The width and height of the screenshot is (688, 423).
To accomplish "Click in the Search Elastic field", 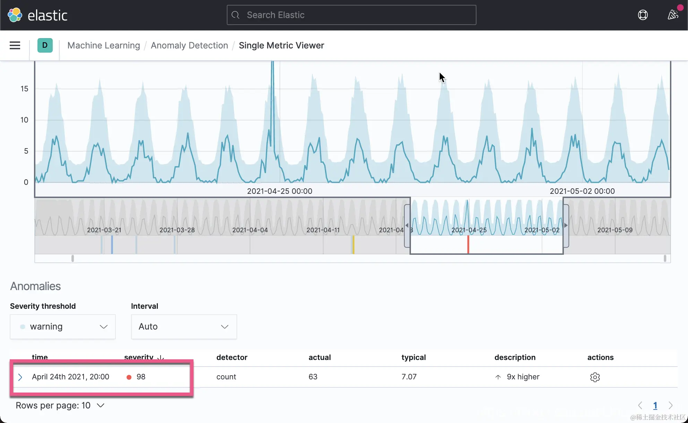I will pos(351,15).
